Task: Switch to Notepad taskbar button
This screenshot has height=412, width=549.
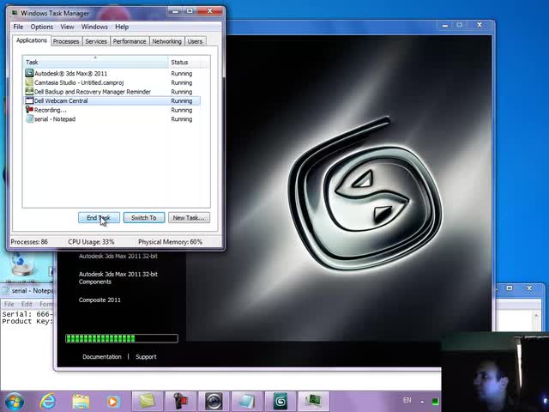Action: coord(246,402)
